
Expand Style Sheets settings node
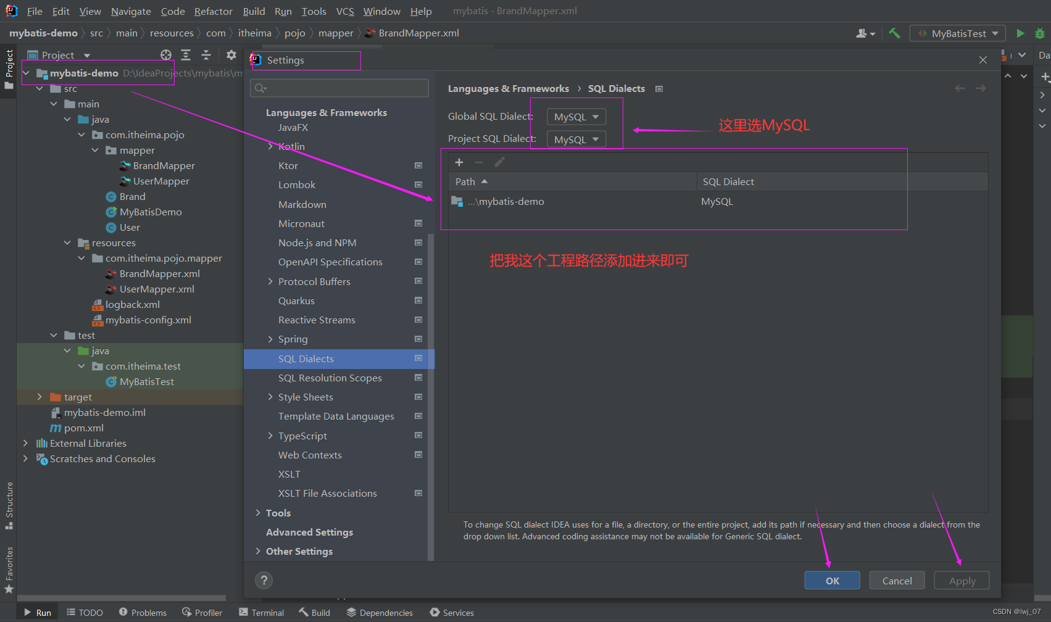(270, 397)
